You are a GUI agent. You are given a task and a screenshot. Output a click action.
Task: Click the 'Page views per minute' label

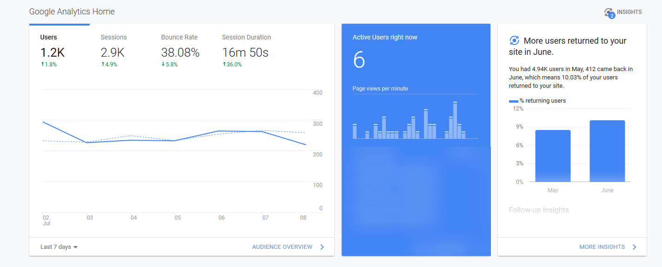380,89
